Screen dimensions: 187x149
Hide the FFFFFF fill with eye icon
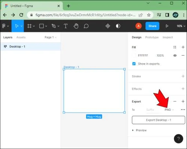(x=175, y=56)
